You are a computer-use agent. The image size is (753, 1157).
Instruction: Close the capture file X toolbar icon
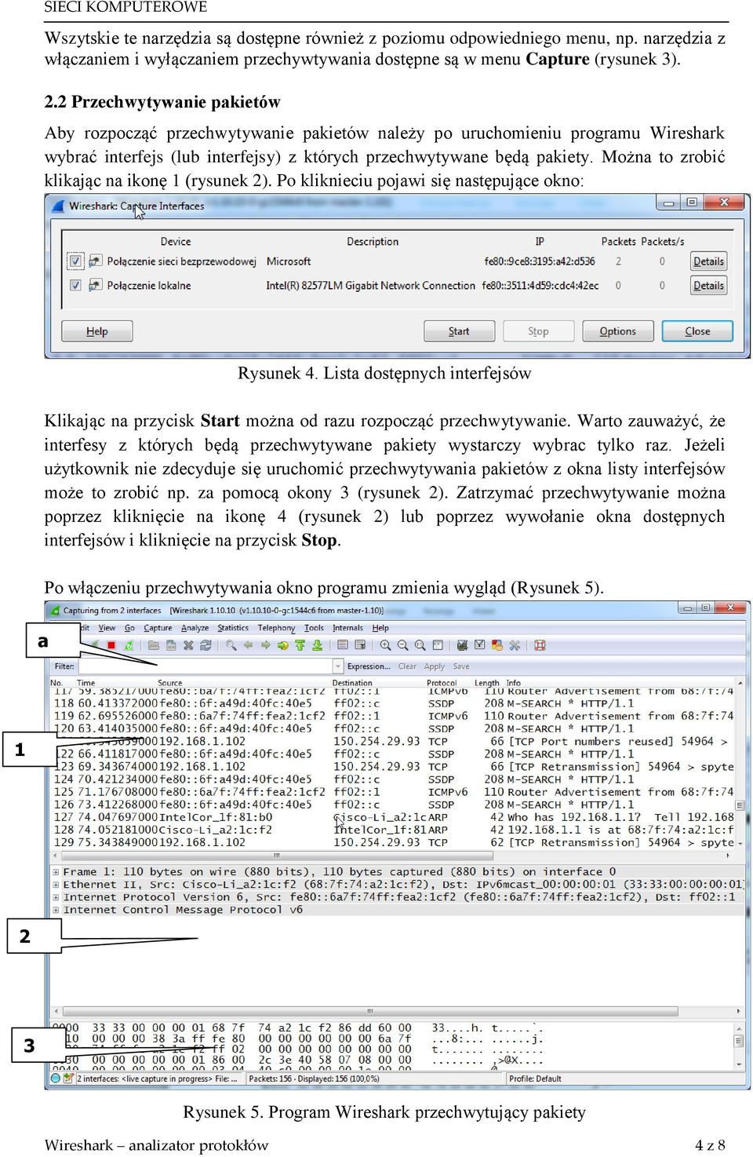[188, 645]
